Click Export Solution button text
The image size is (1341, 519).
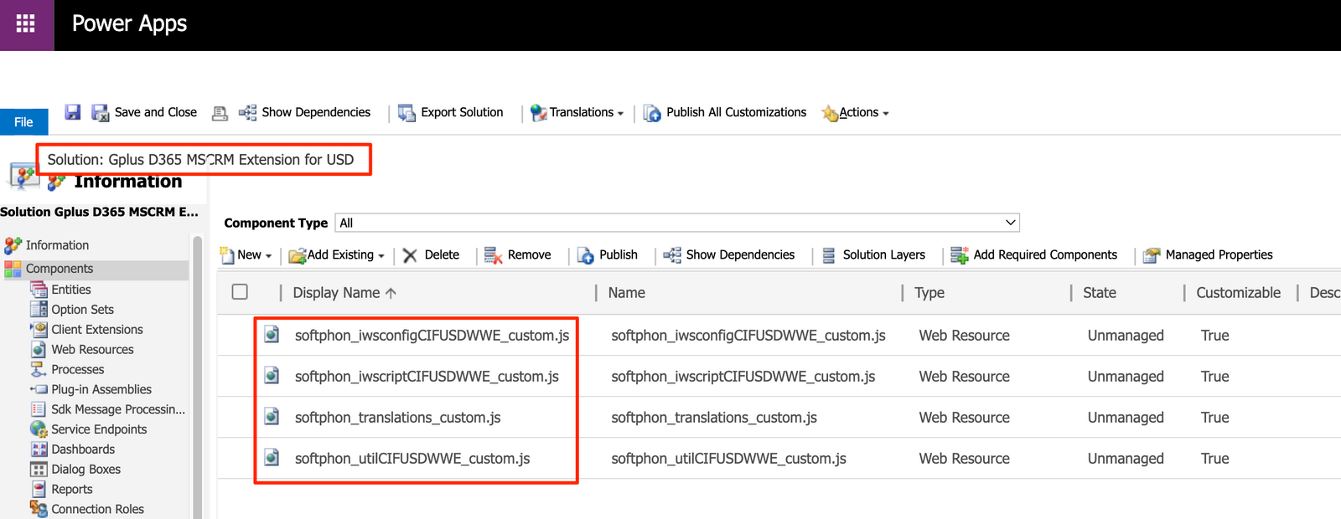click(x=462, y=112)
